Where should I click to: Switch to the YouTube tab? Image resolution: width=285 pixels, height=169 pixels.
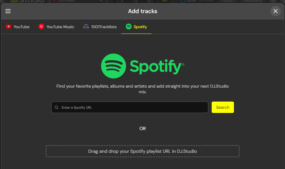coord(18,27)
